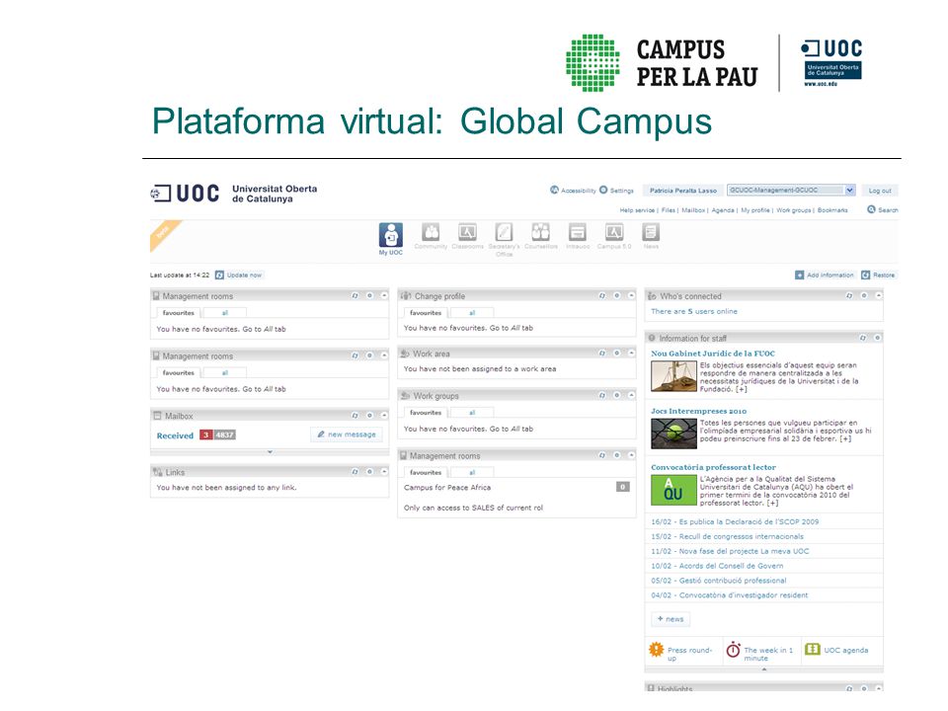Click the Log out button
Screen dimensions: 948x711
click(880, 191)
